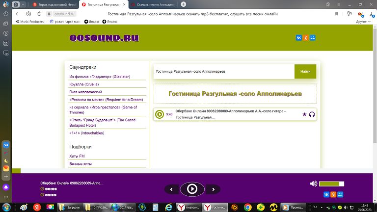Click RU language indicator in tray
The height and width of the screenshot is (212, 377).
coord(315,207)
